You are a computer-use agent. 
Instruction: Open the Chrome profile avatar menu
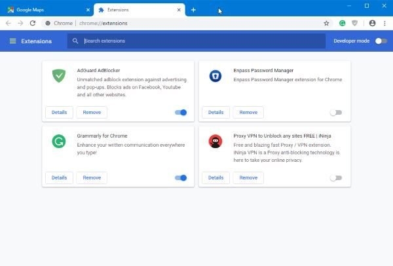[x=372, y=24]
